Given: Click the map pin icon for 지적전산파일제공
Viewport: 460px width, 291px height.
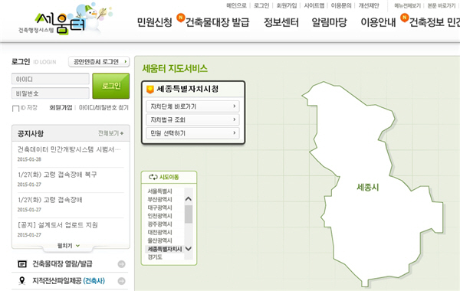Looking at the screenshot, I should [22, 281].
